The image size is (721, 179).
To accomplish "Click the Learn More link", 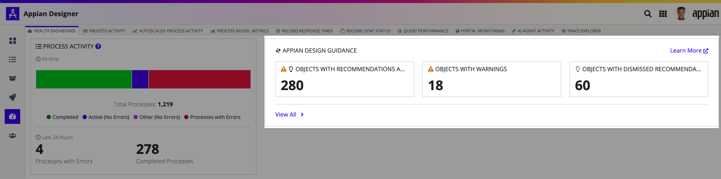I will (689, 50).
